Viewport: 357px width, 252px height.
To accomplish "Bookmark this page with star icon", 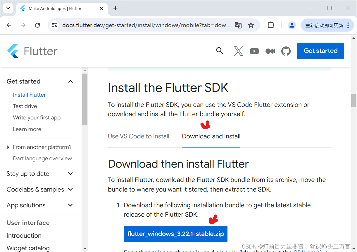I will (x=251, y=25).
